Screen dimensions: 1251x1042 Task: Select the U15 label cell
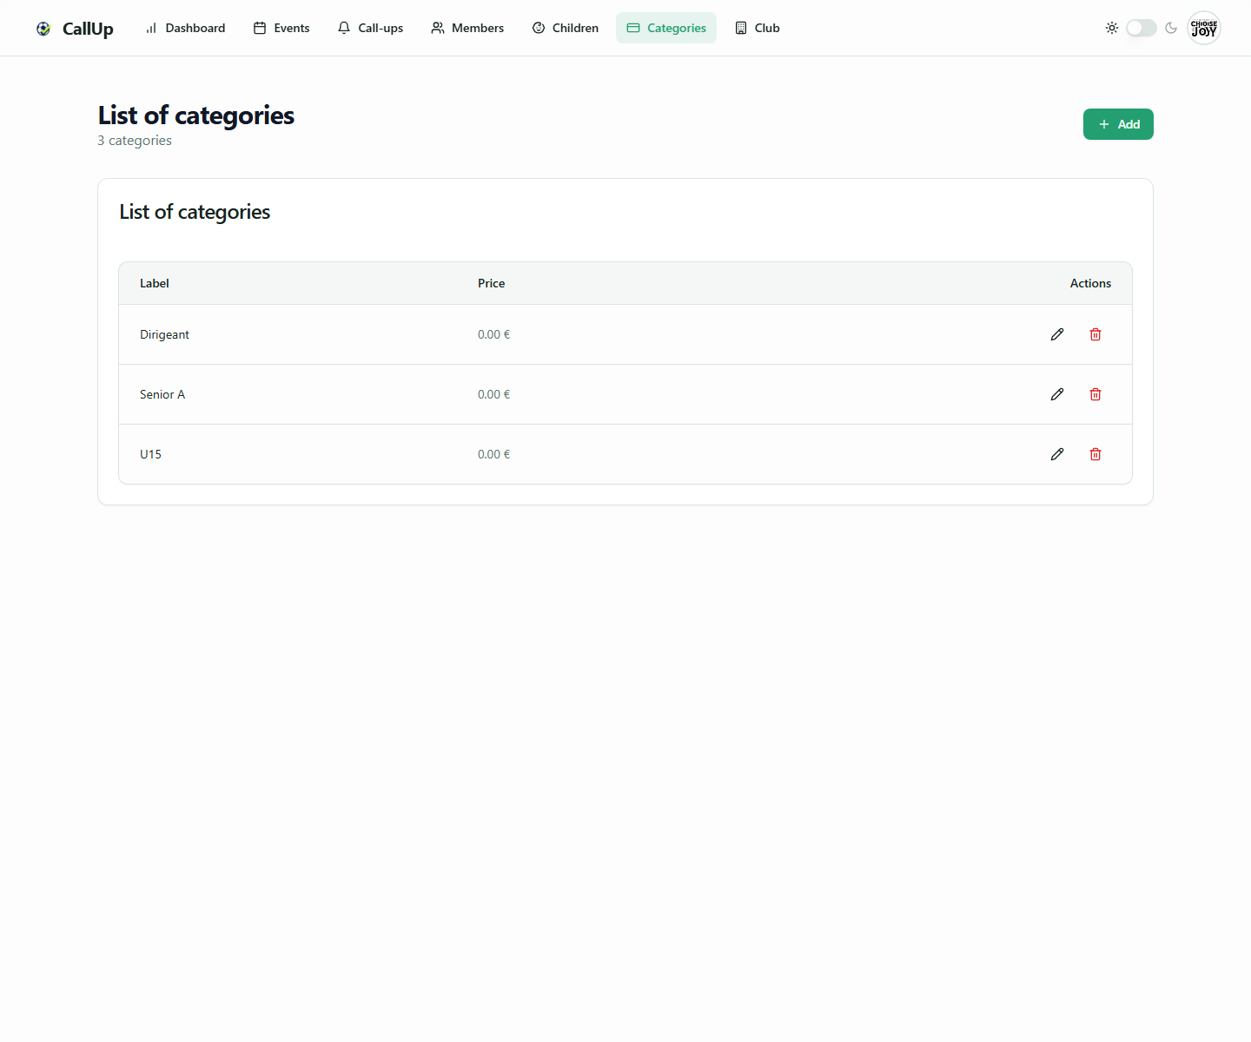(150, 454)
